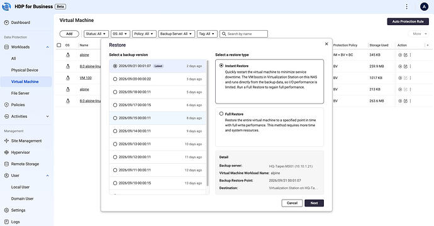The width and height of the screenshot is (434, 226).
Task: Click the edit icon for 345 KB row
Action: (x=406, y=55)
